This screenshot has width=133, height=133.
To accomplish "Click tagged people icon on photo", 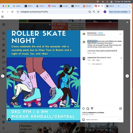I will [x=9, y=120].
